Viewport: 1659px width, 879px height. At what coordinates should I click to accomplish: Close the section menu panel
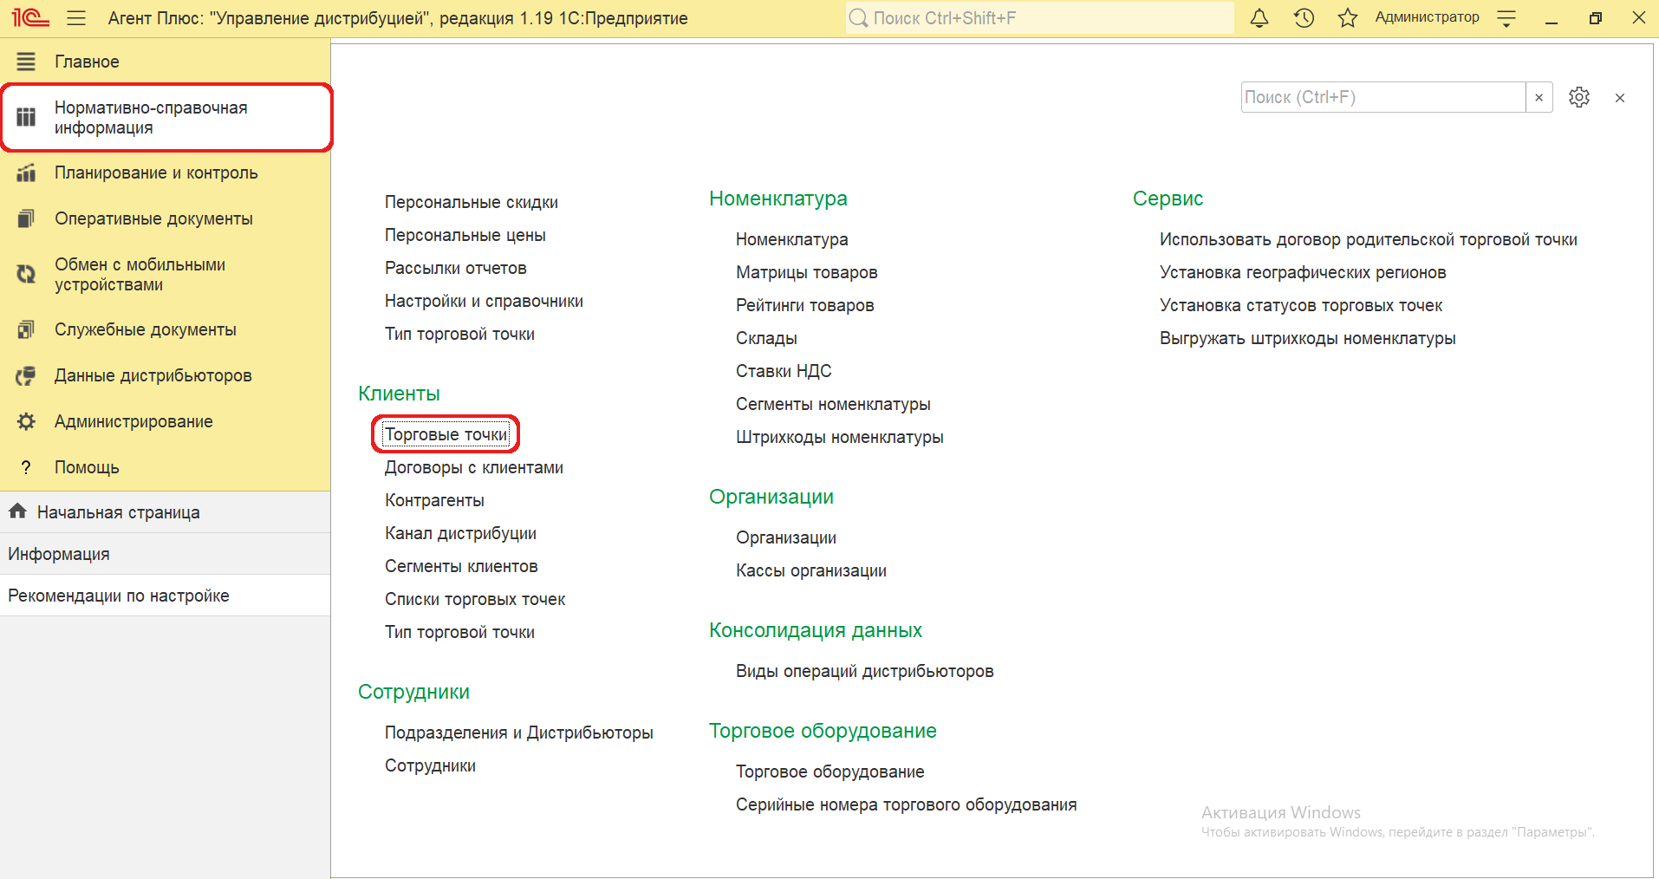pyautogui.click(x=1619, y=98)
